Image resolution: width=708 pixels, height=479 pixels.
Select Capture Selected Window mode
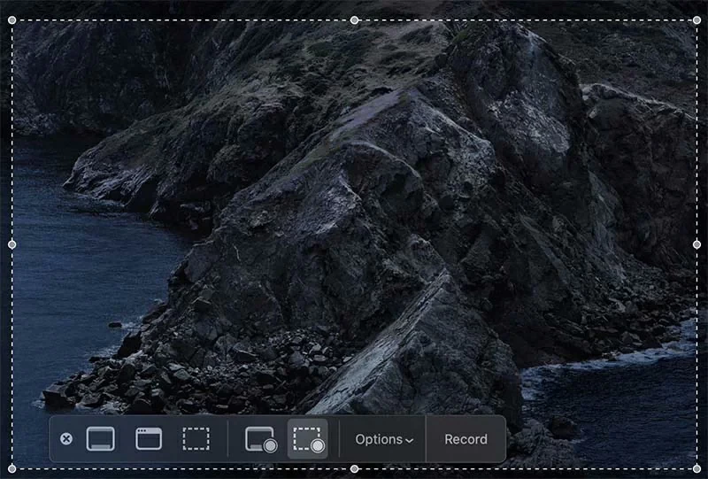click(x=149, y=439)
